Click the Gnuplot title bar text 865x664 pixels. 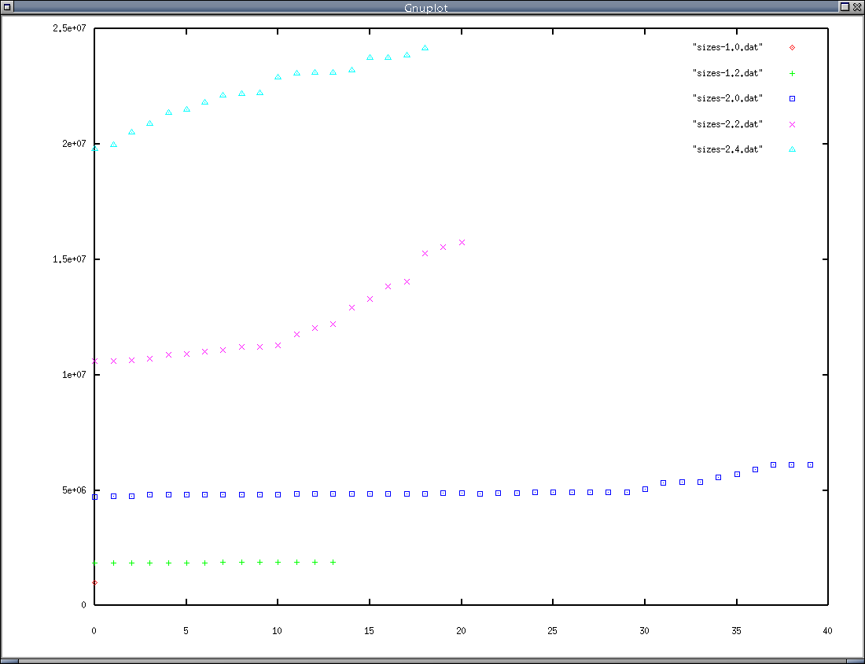426,8
